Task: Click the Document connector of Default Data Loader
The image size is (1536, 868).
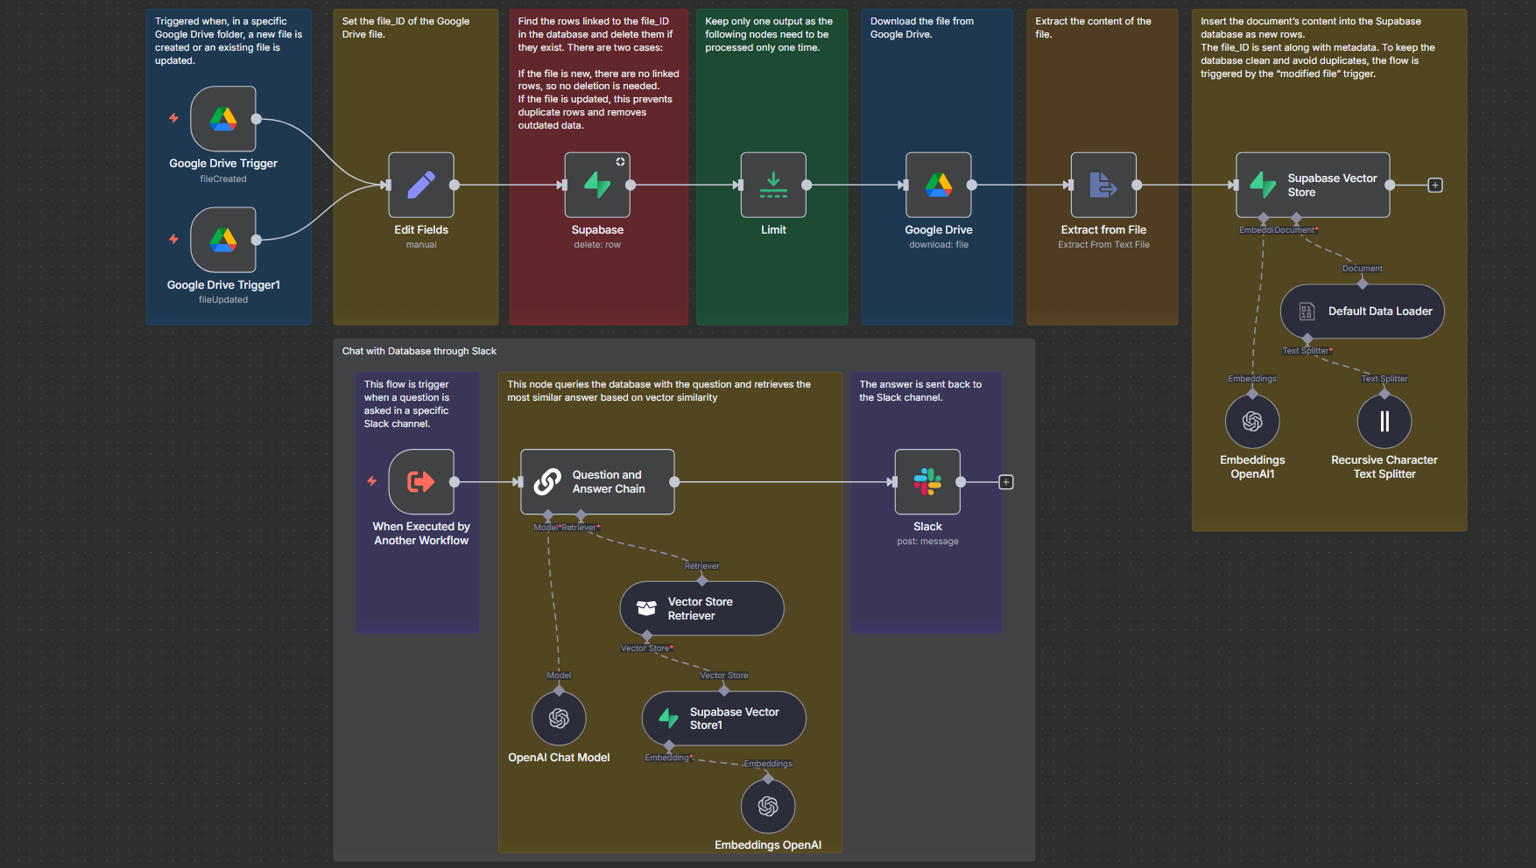Action: click(1363, 283)
